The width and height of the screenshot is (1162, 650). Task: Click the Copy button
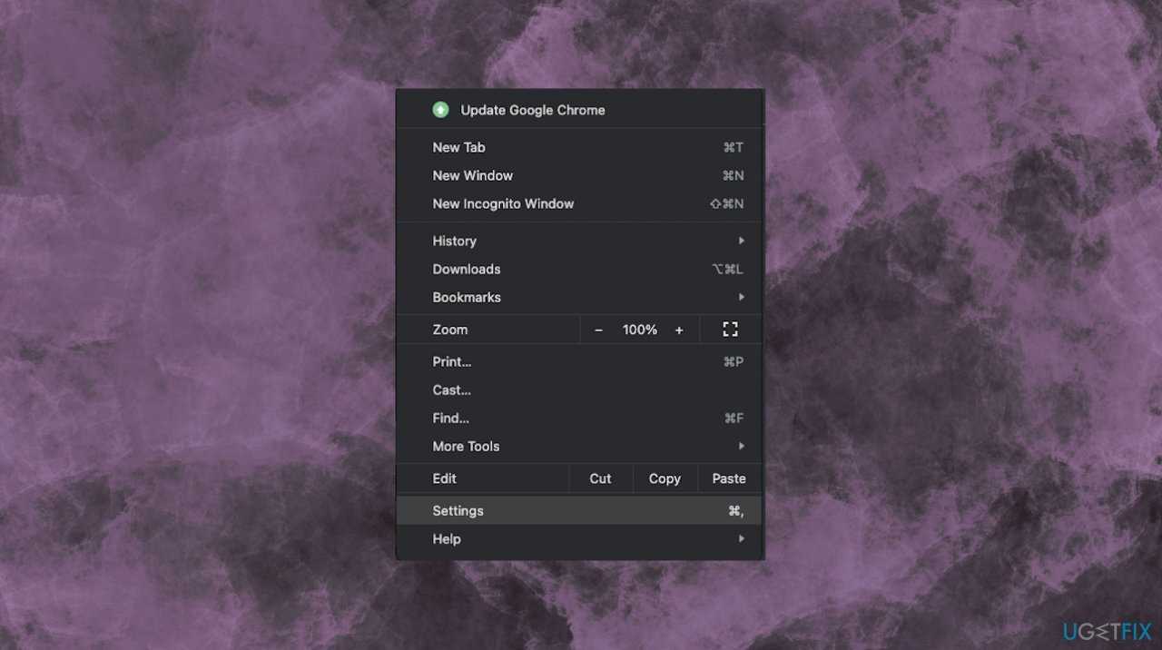[x=665, y=478]
